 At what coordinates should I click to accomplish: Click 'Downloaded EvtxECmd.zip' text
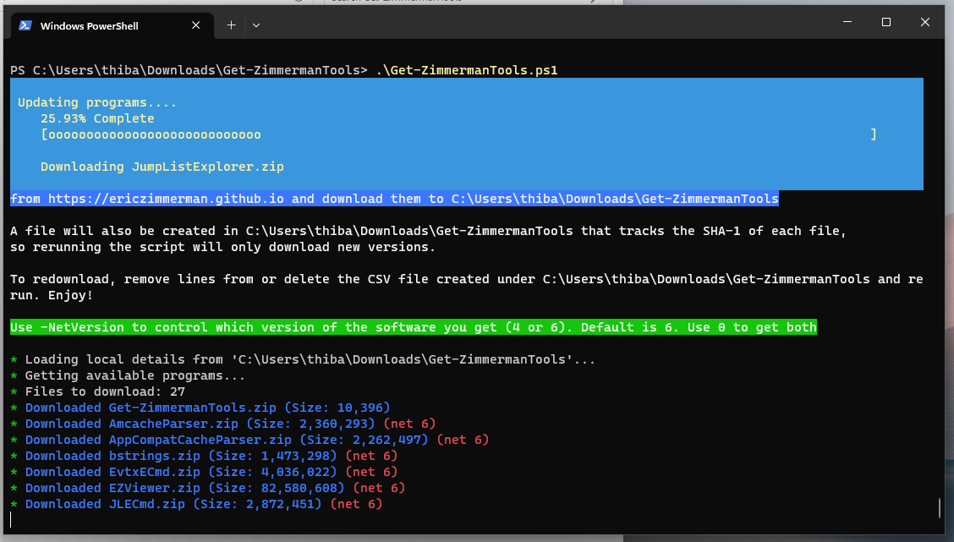112,472
